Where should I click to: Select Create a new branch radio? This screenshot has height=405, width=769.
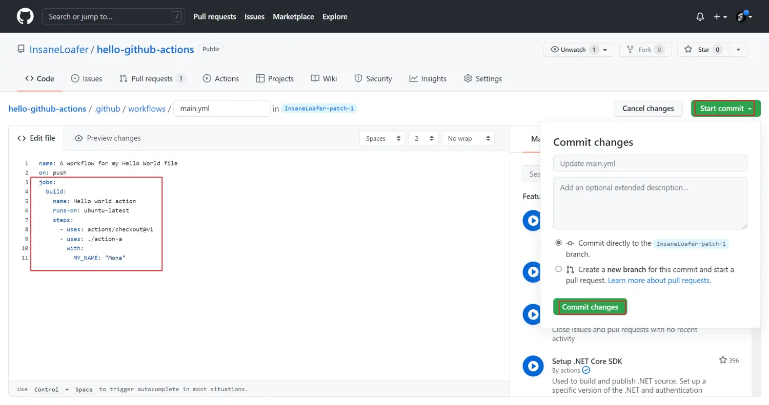pyautogui.click(x=558, y=269)
